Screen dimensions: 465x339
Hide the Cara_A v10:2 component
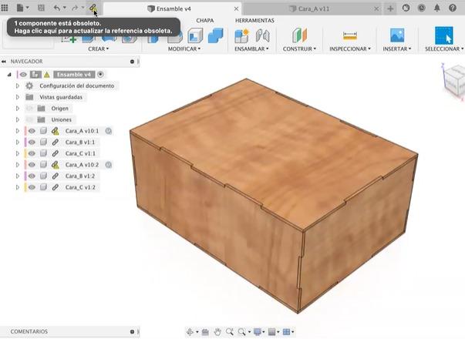(32, 165)
